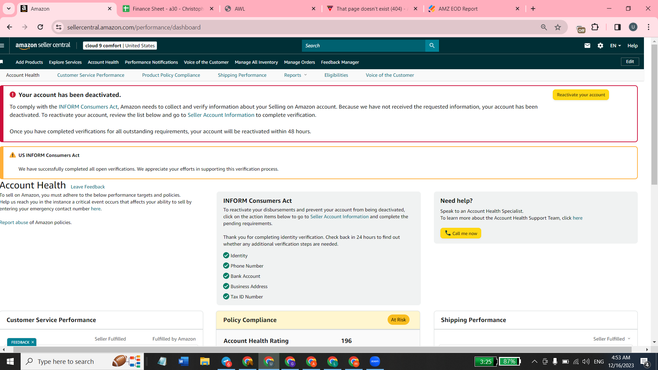
Task: Click the Reactivate your account button
Action: (581, 95)
